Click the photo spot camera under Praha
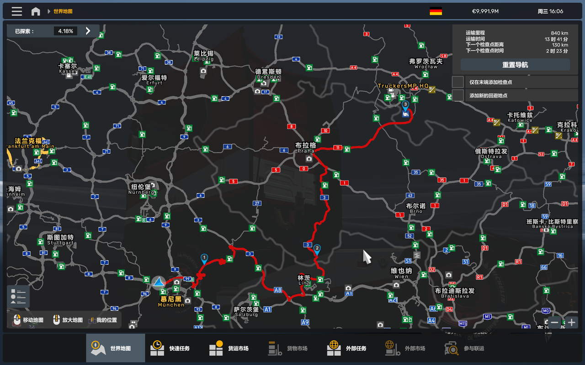585x365 pixels. (309, 159)
